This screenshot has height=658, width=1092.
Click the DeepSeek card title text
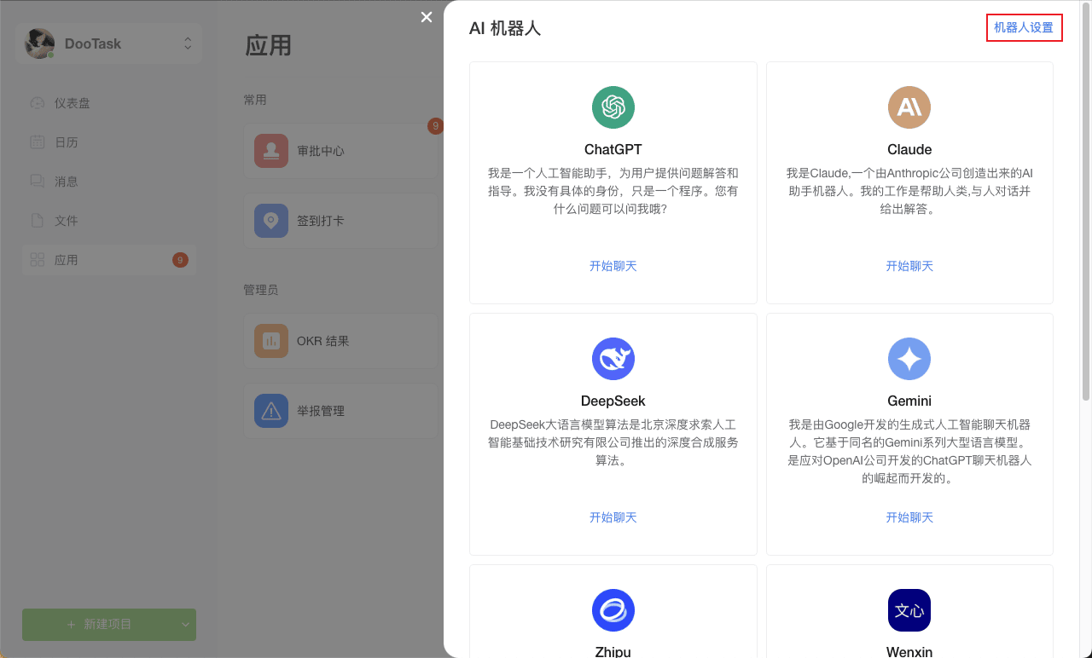613,401
